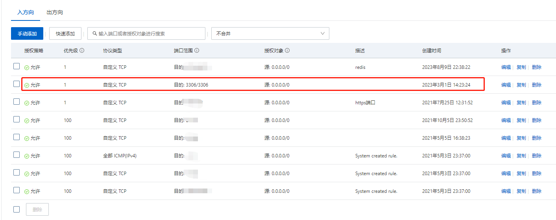Select checkbox of rule created 2021年5月5日
Screen dimensions: 556x220
(x=17, y=137)
